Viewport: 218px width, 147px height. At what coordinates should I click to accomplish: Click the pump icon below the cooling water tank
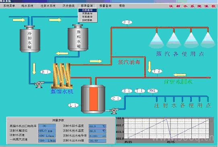pyautogui.click(x=39, y=84)
